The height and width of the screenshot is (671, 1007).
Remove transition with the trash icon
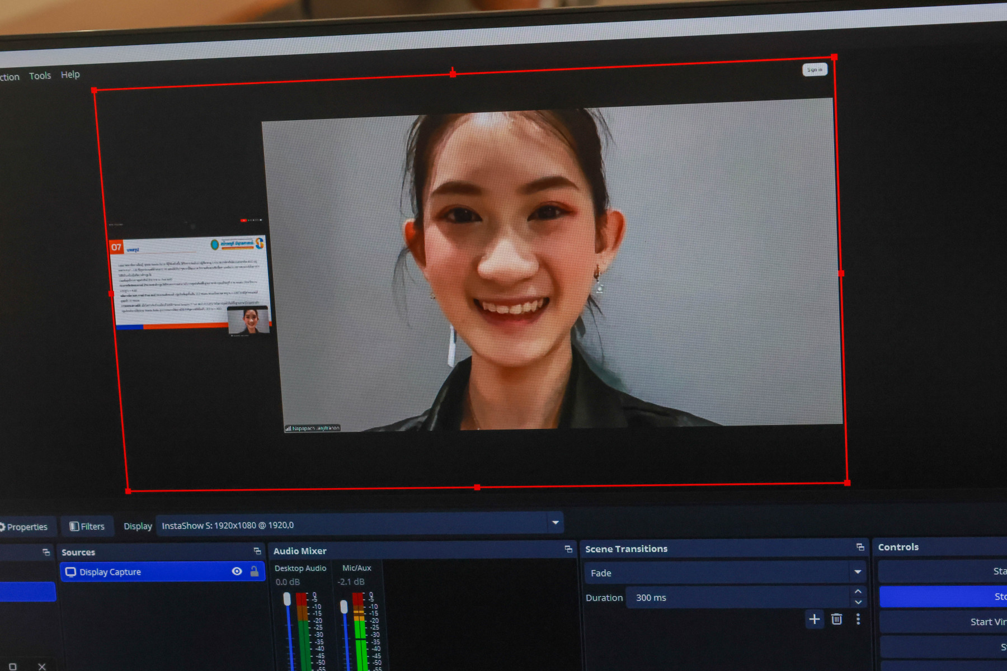point(836,619)
